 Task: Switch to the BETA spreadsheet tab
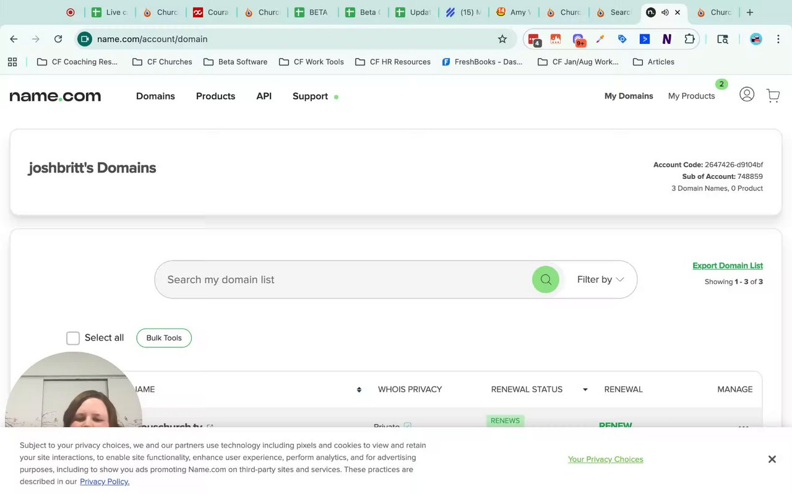point(312,12)
